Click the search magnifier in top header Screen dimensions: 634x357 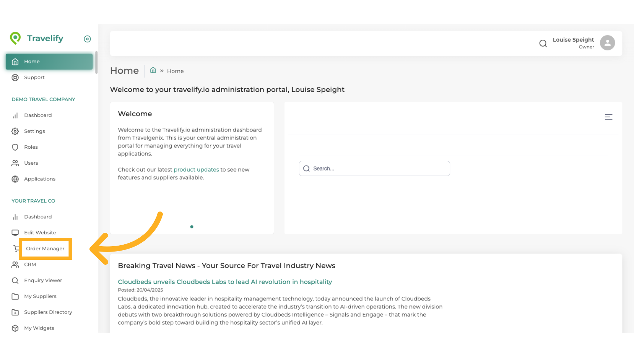pyautogui.click(x=543, y=43)
